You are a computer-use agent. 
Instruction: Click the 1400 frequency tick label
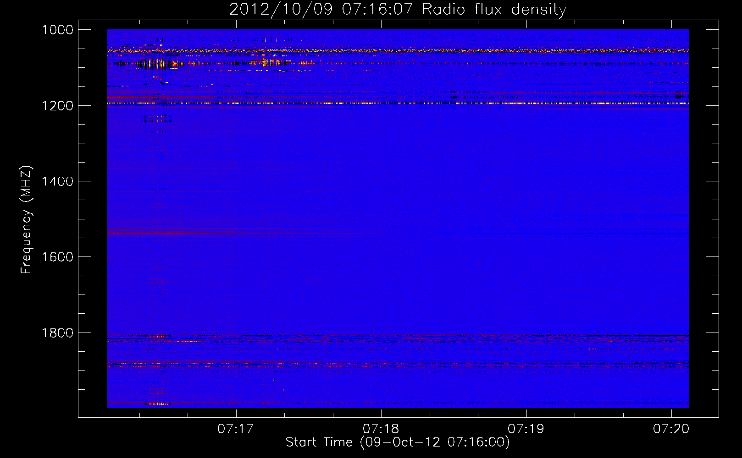[57, 181]
